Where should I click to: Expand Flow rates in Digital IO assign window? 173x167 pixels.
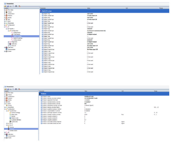point(5,10)
